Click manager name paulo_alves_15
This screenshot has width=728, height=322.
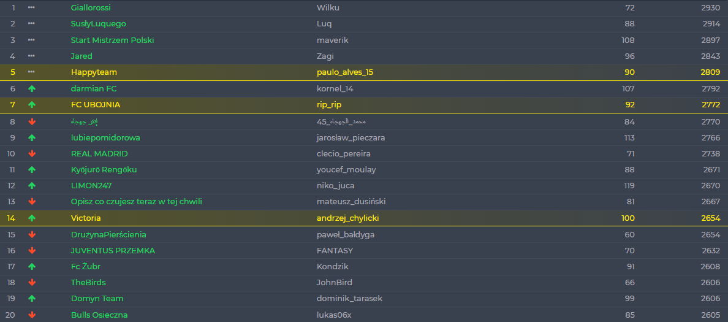pos(344,72)
